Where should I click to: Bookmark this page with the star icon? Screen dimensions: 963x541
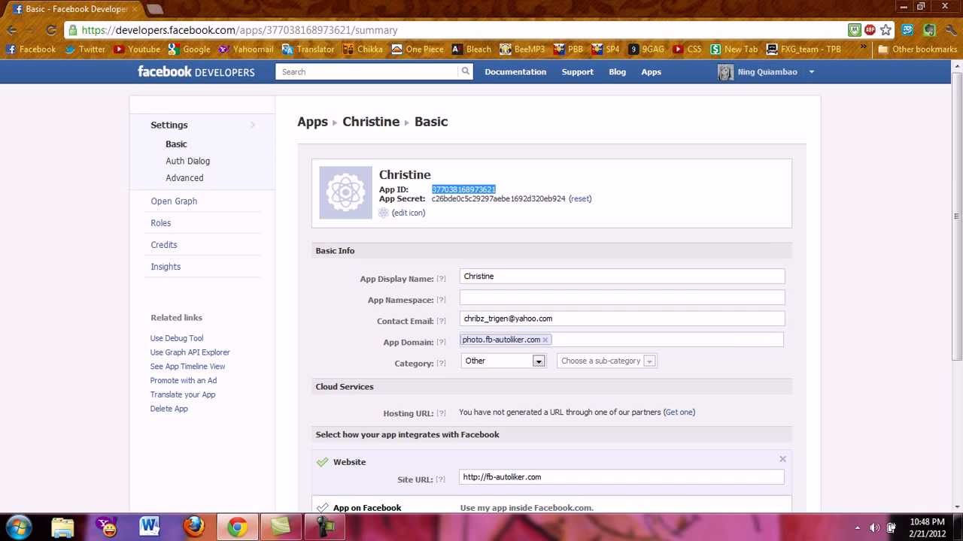(886, 30)
